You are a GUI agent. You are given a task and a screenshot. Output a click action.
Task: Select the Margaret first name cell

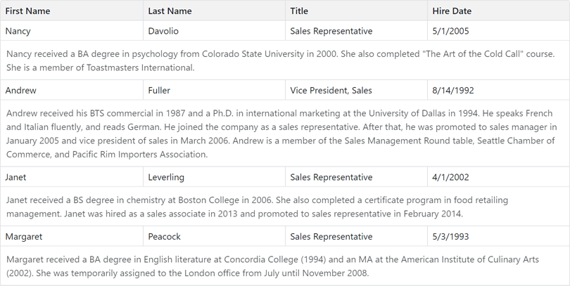pos(24,237)
